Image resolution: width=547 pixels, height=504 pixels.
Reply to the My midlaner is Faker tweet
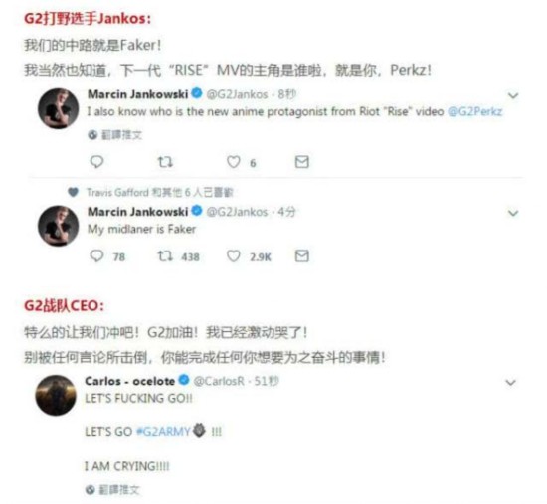(x=96, y=256)
